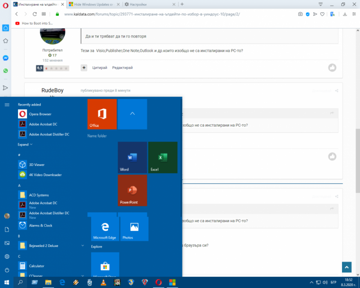Switch the БГР keyboard language
This screenshot has width=360, height=288.
tap(334, 283)
